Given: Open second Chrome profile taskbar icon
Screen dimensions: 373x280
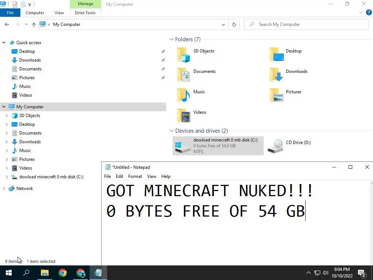Looking at the screenshot, I should pos(81,273).
